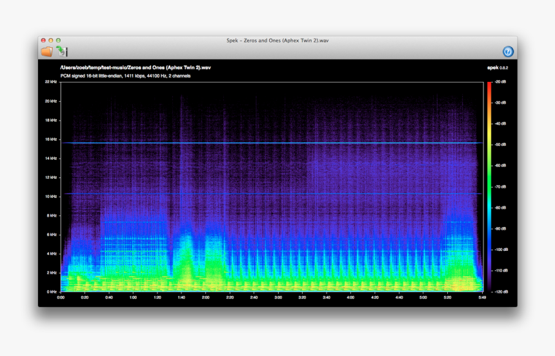Click the '2:00' time axis label
Viewport: 555px width, 356px height.
point(206,297)
